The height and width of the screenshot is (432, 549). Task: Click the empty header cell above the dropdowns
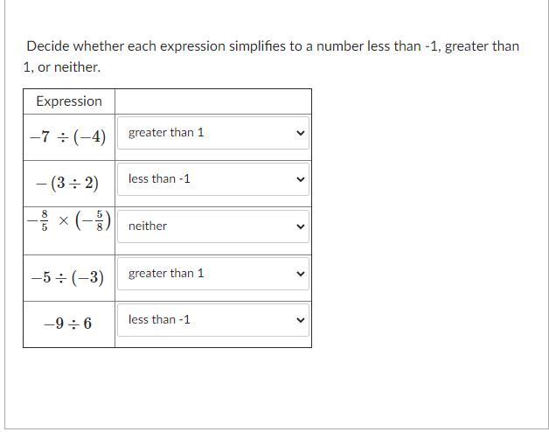click(x=212, y=101)
